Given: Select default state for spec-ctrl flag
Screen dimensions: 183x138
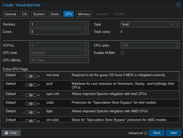Looking at the screenshot, I should point(31,95).
